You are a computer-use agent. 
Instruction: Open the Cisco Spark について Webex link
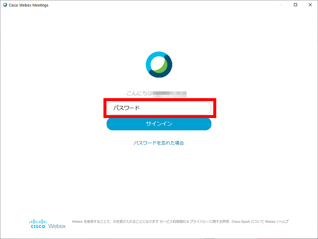(x=254, y=222)
